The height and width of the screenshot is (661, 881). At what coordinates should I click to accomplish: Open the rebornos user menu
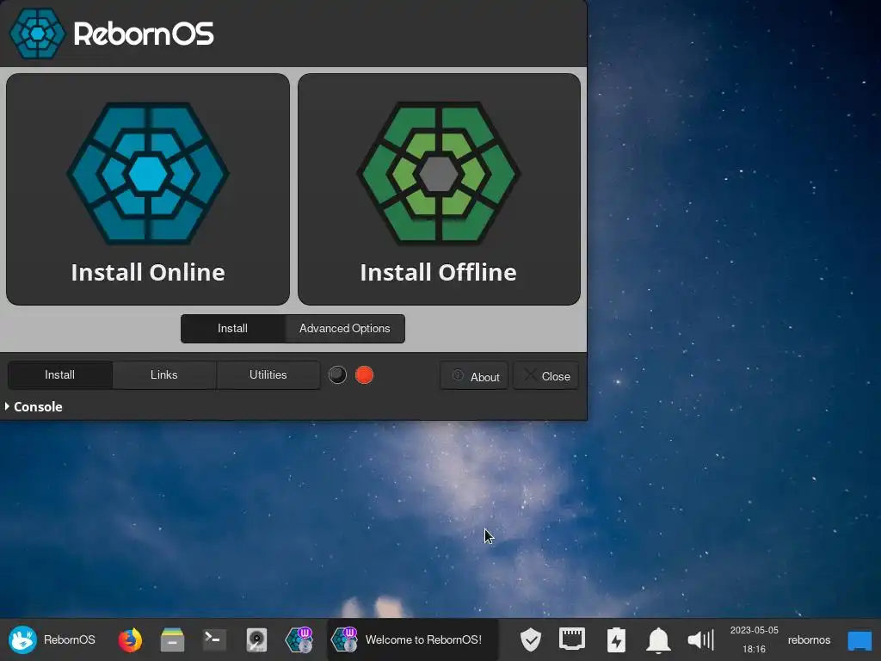pos(809,639)
